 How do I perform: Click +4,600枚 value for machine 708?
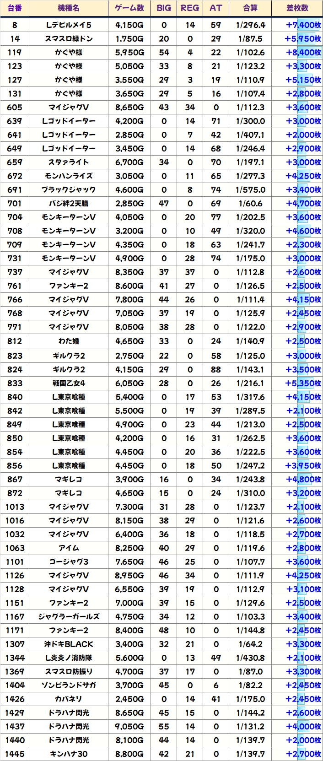303,231
